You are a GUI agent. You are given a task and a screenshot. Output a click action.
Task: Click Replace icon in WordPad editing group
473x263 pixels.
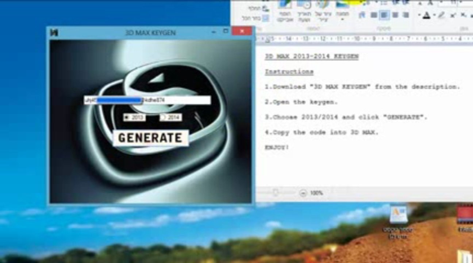click(x=265, y=8)
